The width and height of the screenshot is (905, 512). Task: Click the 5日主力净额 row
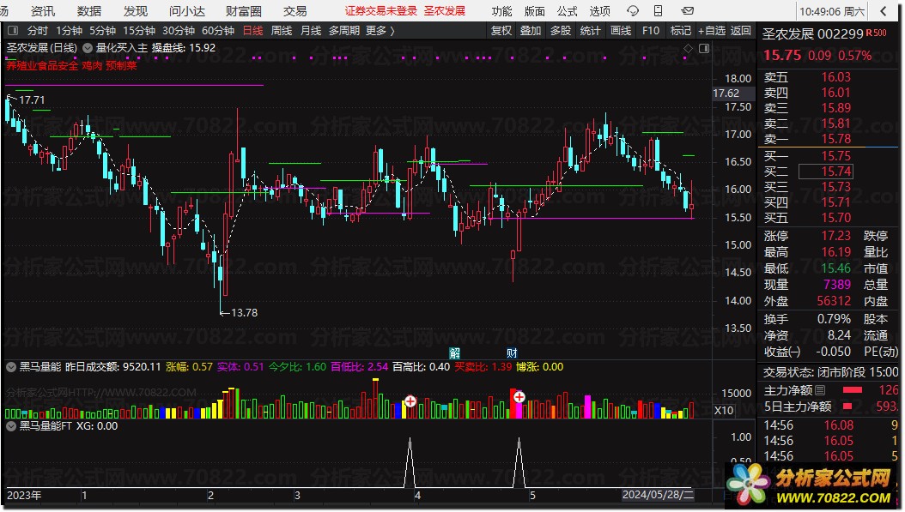click(x=830, y=407)
